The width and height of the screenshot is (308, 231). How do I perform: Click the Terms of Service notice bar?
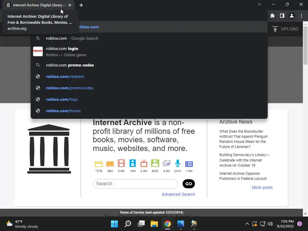151,212
